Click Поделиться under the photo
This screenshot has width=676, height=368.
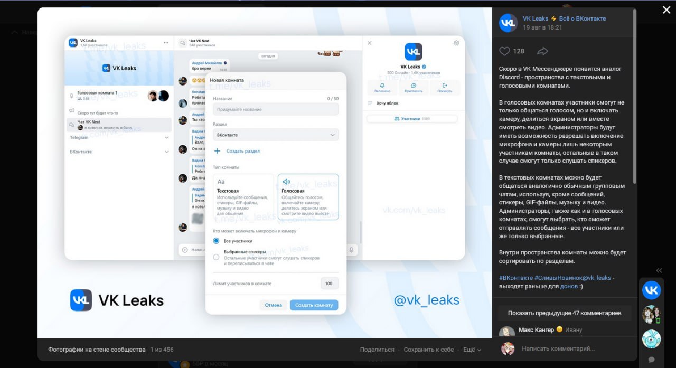click(x=377, y=350)
